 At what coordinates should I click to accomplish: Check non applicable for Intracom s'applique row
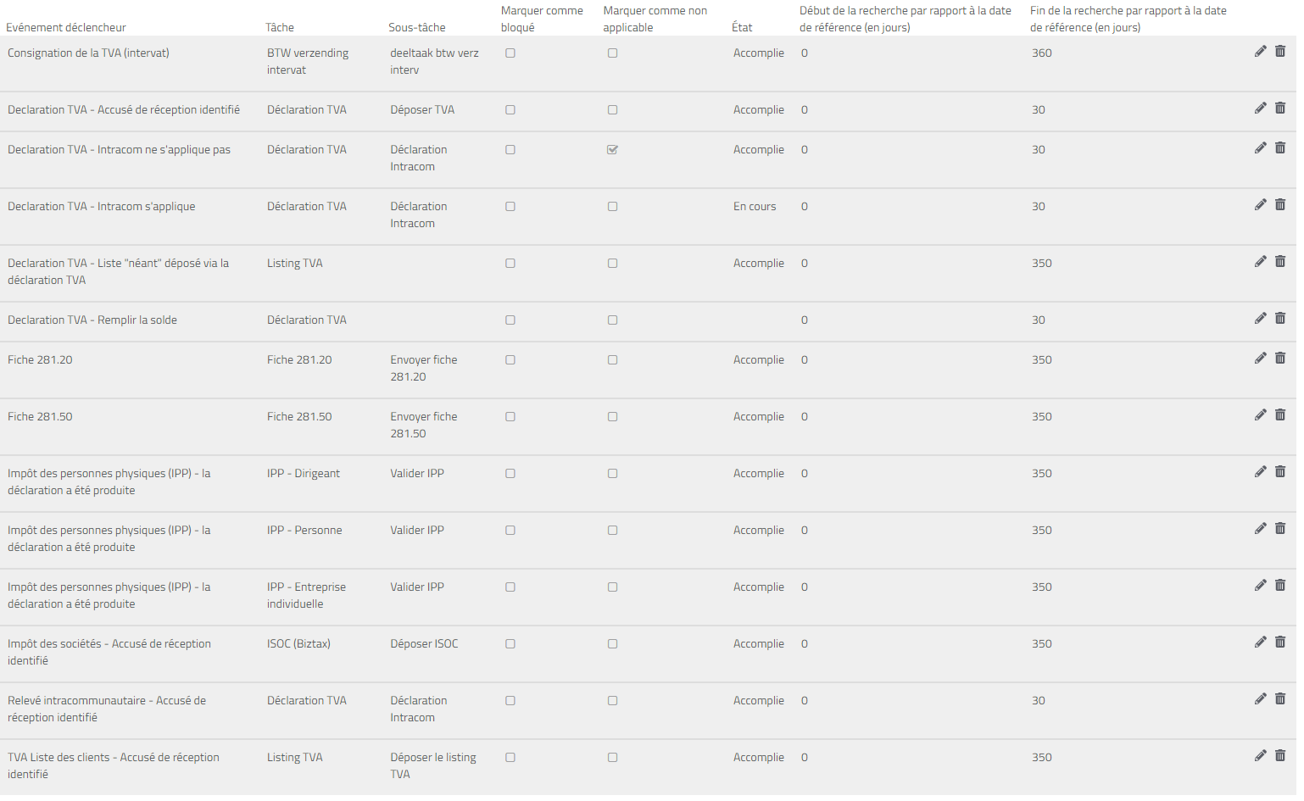(612, 207)
